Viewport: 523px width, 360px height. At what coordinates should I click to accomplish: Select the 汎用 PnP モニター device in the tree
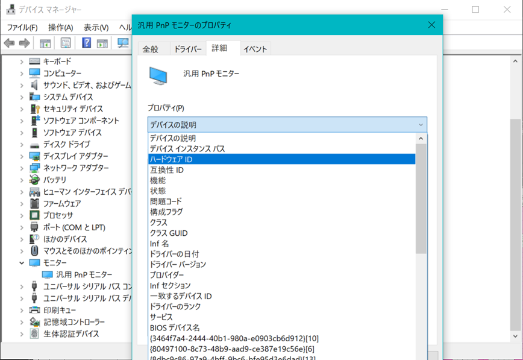coord(84,274)
